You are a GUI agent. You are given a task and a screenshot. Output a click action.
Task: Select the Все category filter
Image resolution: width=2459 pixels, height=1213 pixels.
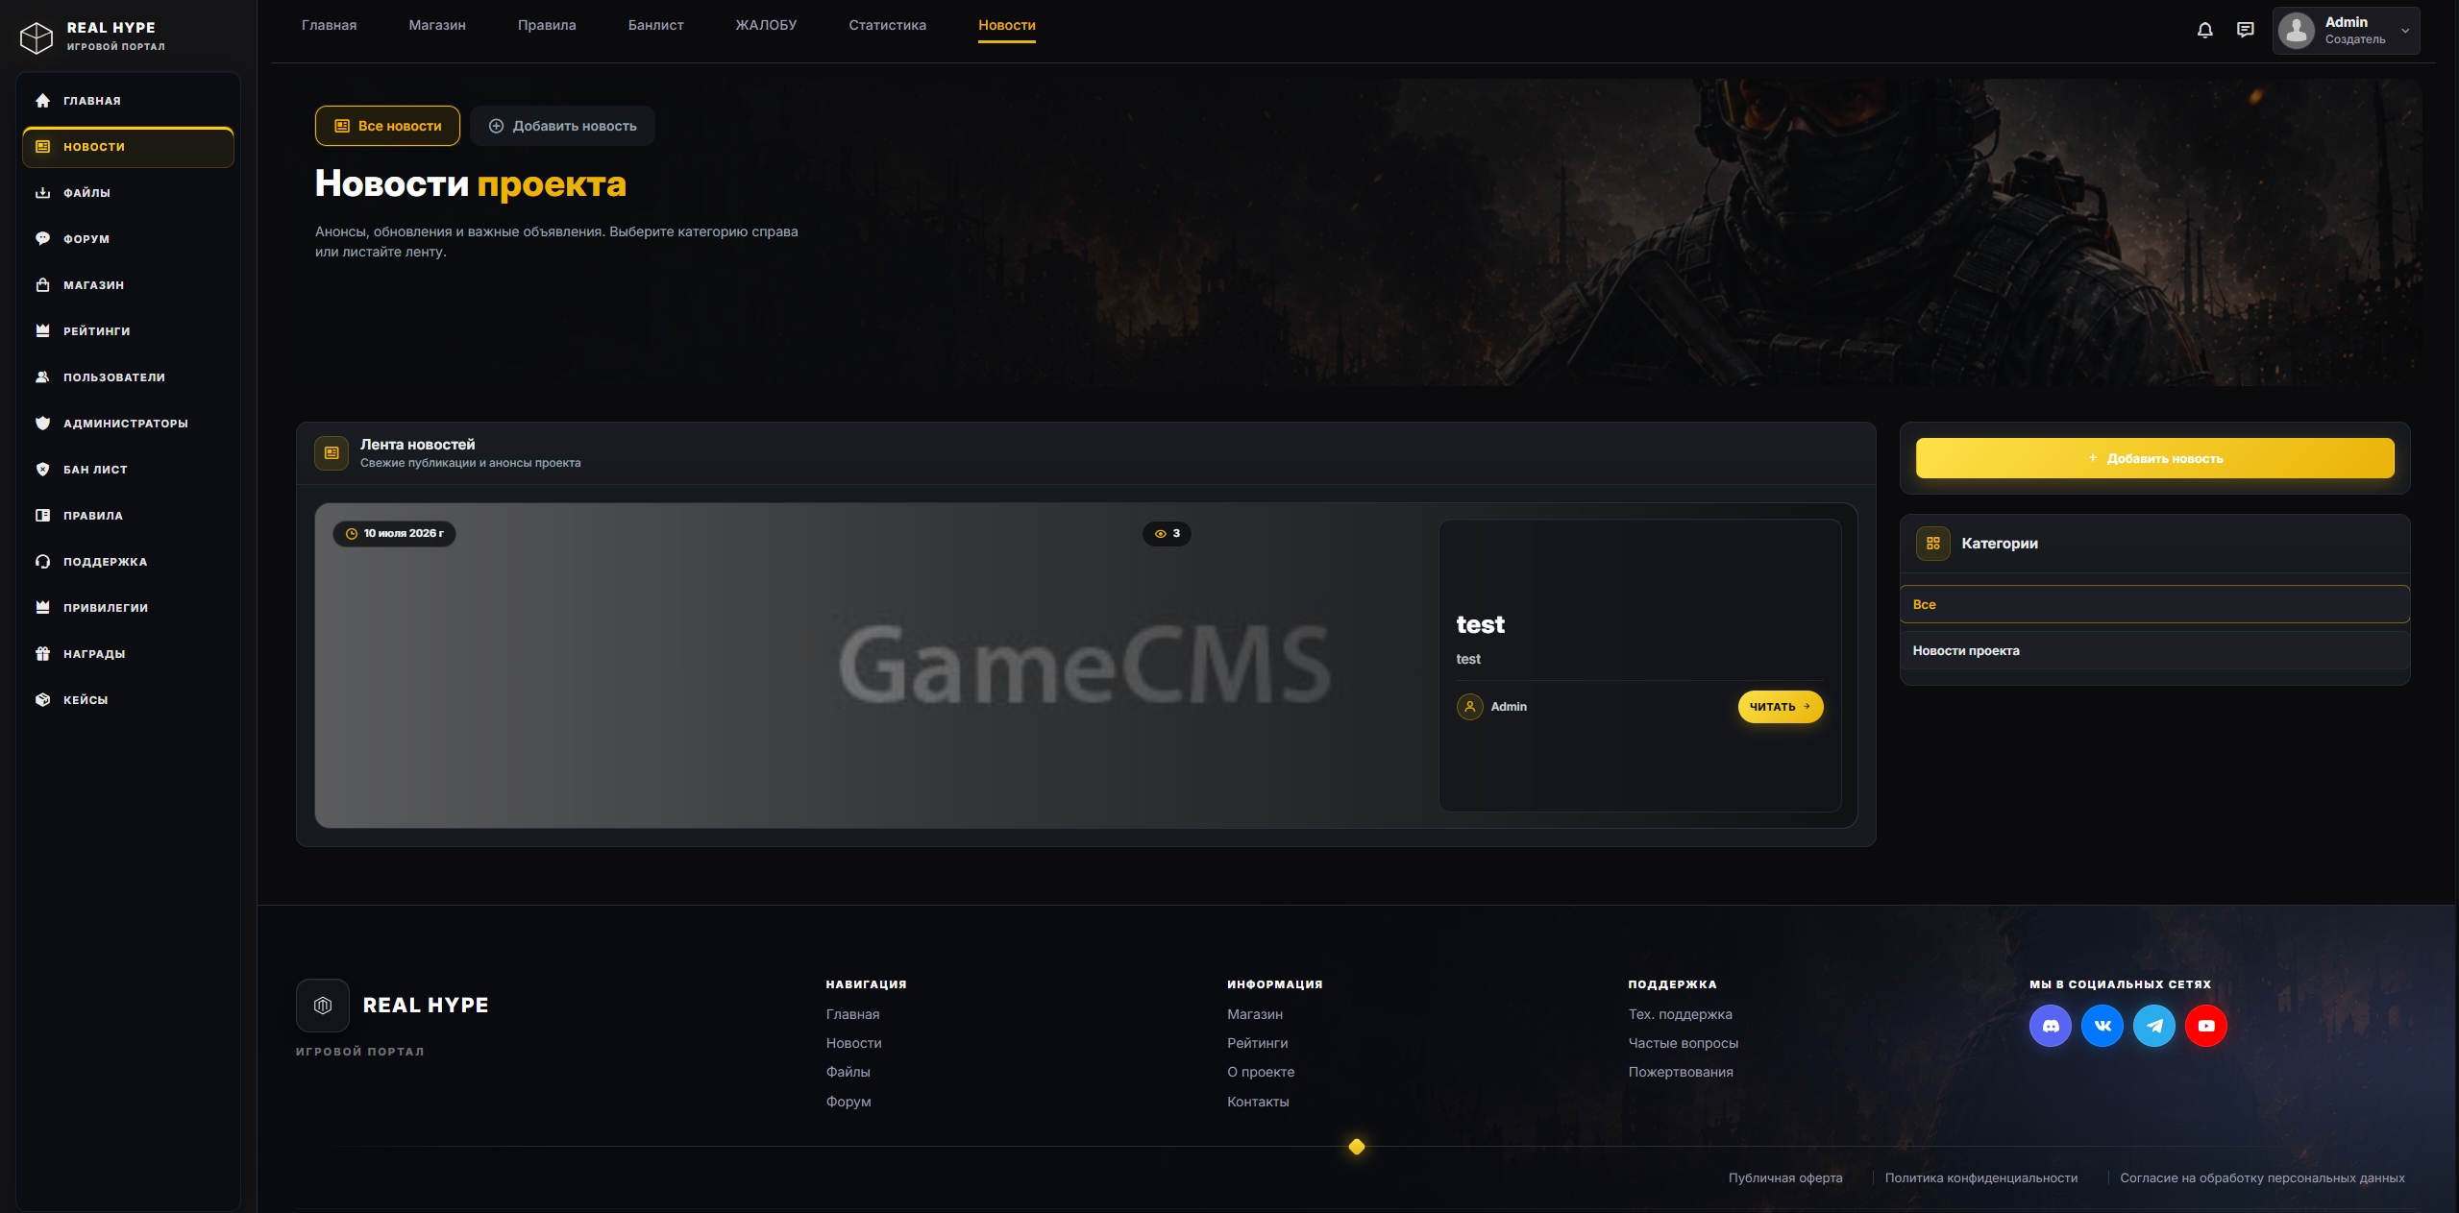coord(2154,604)
